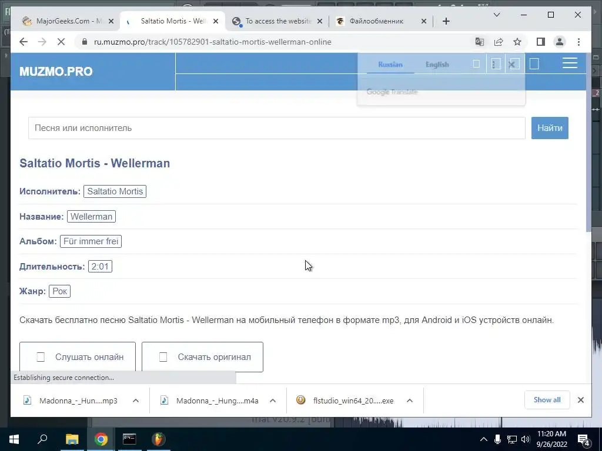Close the Файлообменник tab

click(x=424, y=21)
